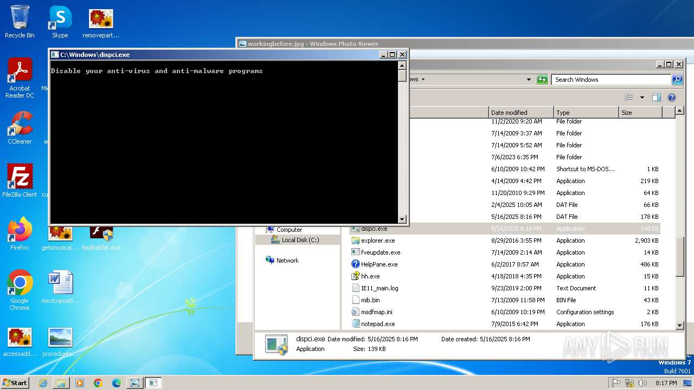694x390 pixels.
Task: Open the mexicopositi Word document icon
Action: coord(60,287)
